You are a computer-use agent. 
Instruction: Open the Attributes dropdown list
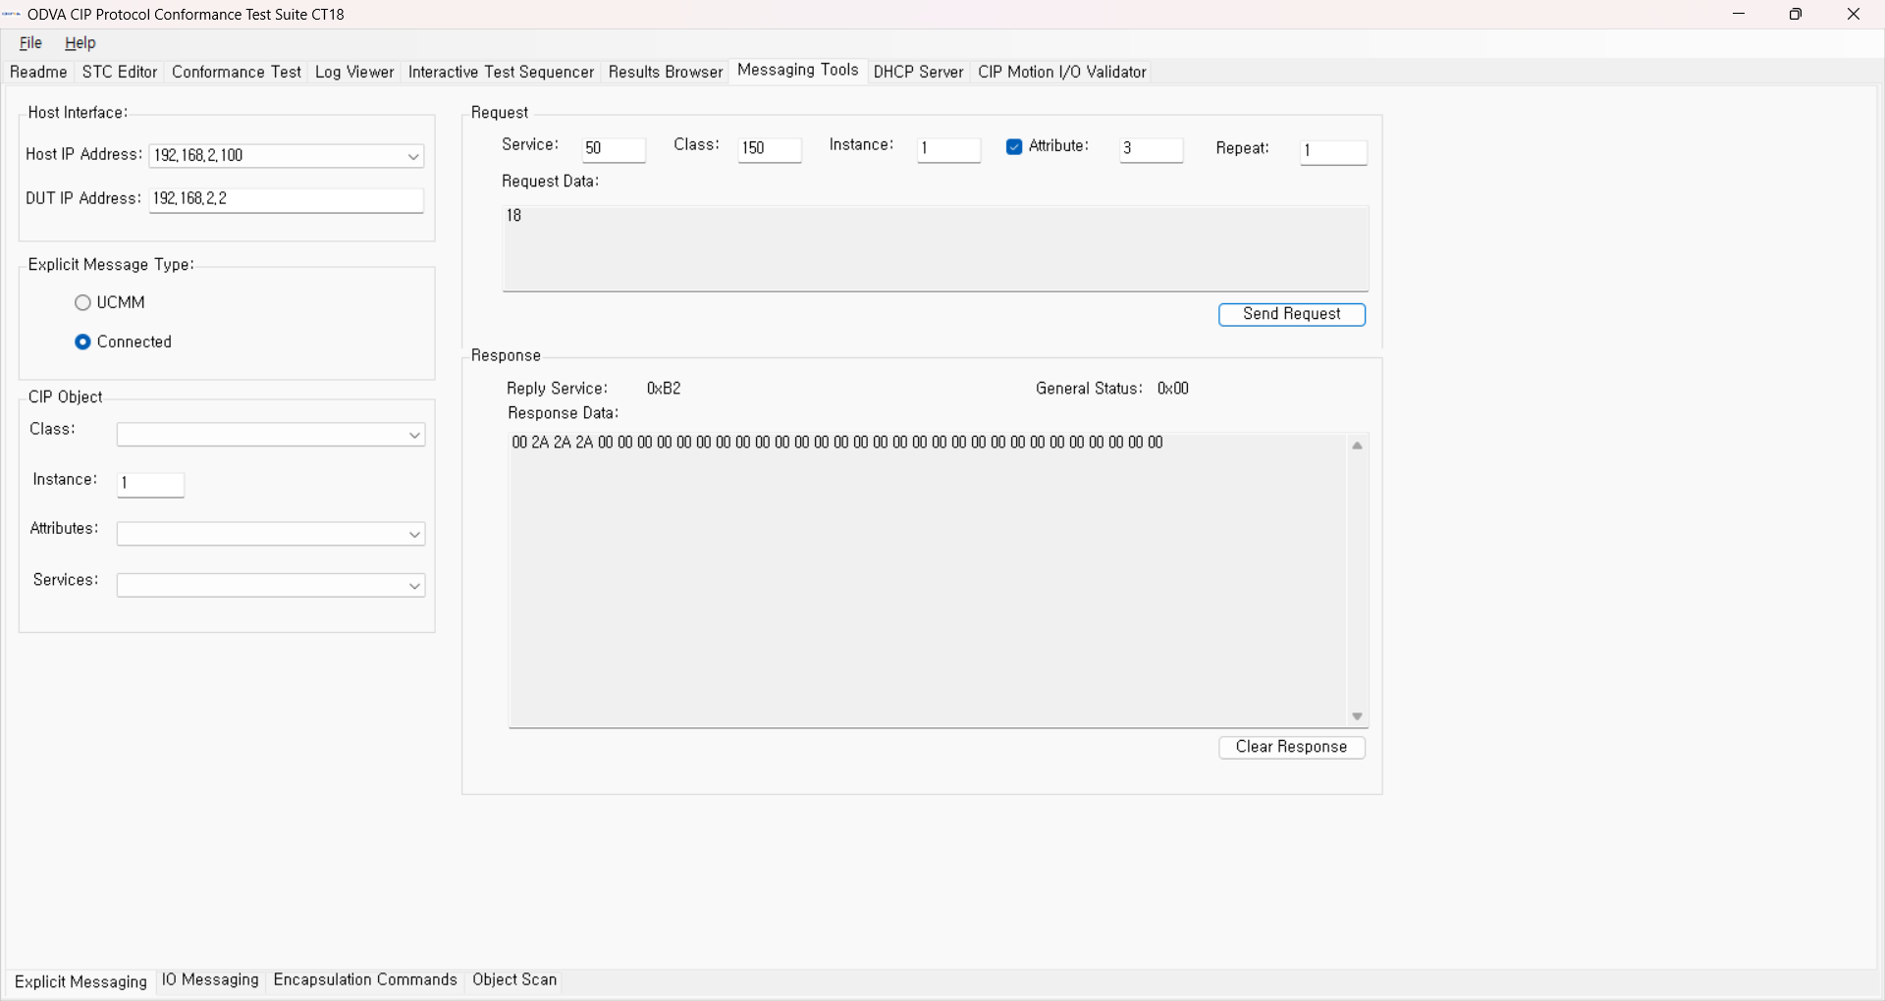(x=414, y=535)
